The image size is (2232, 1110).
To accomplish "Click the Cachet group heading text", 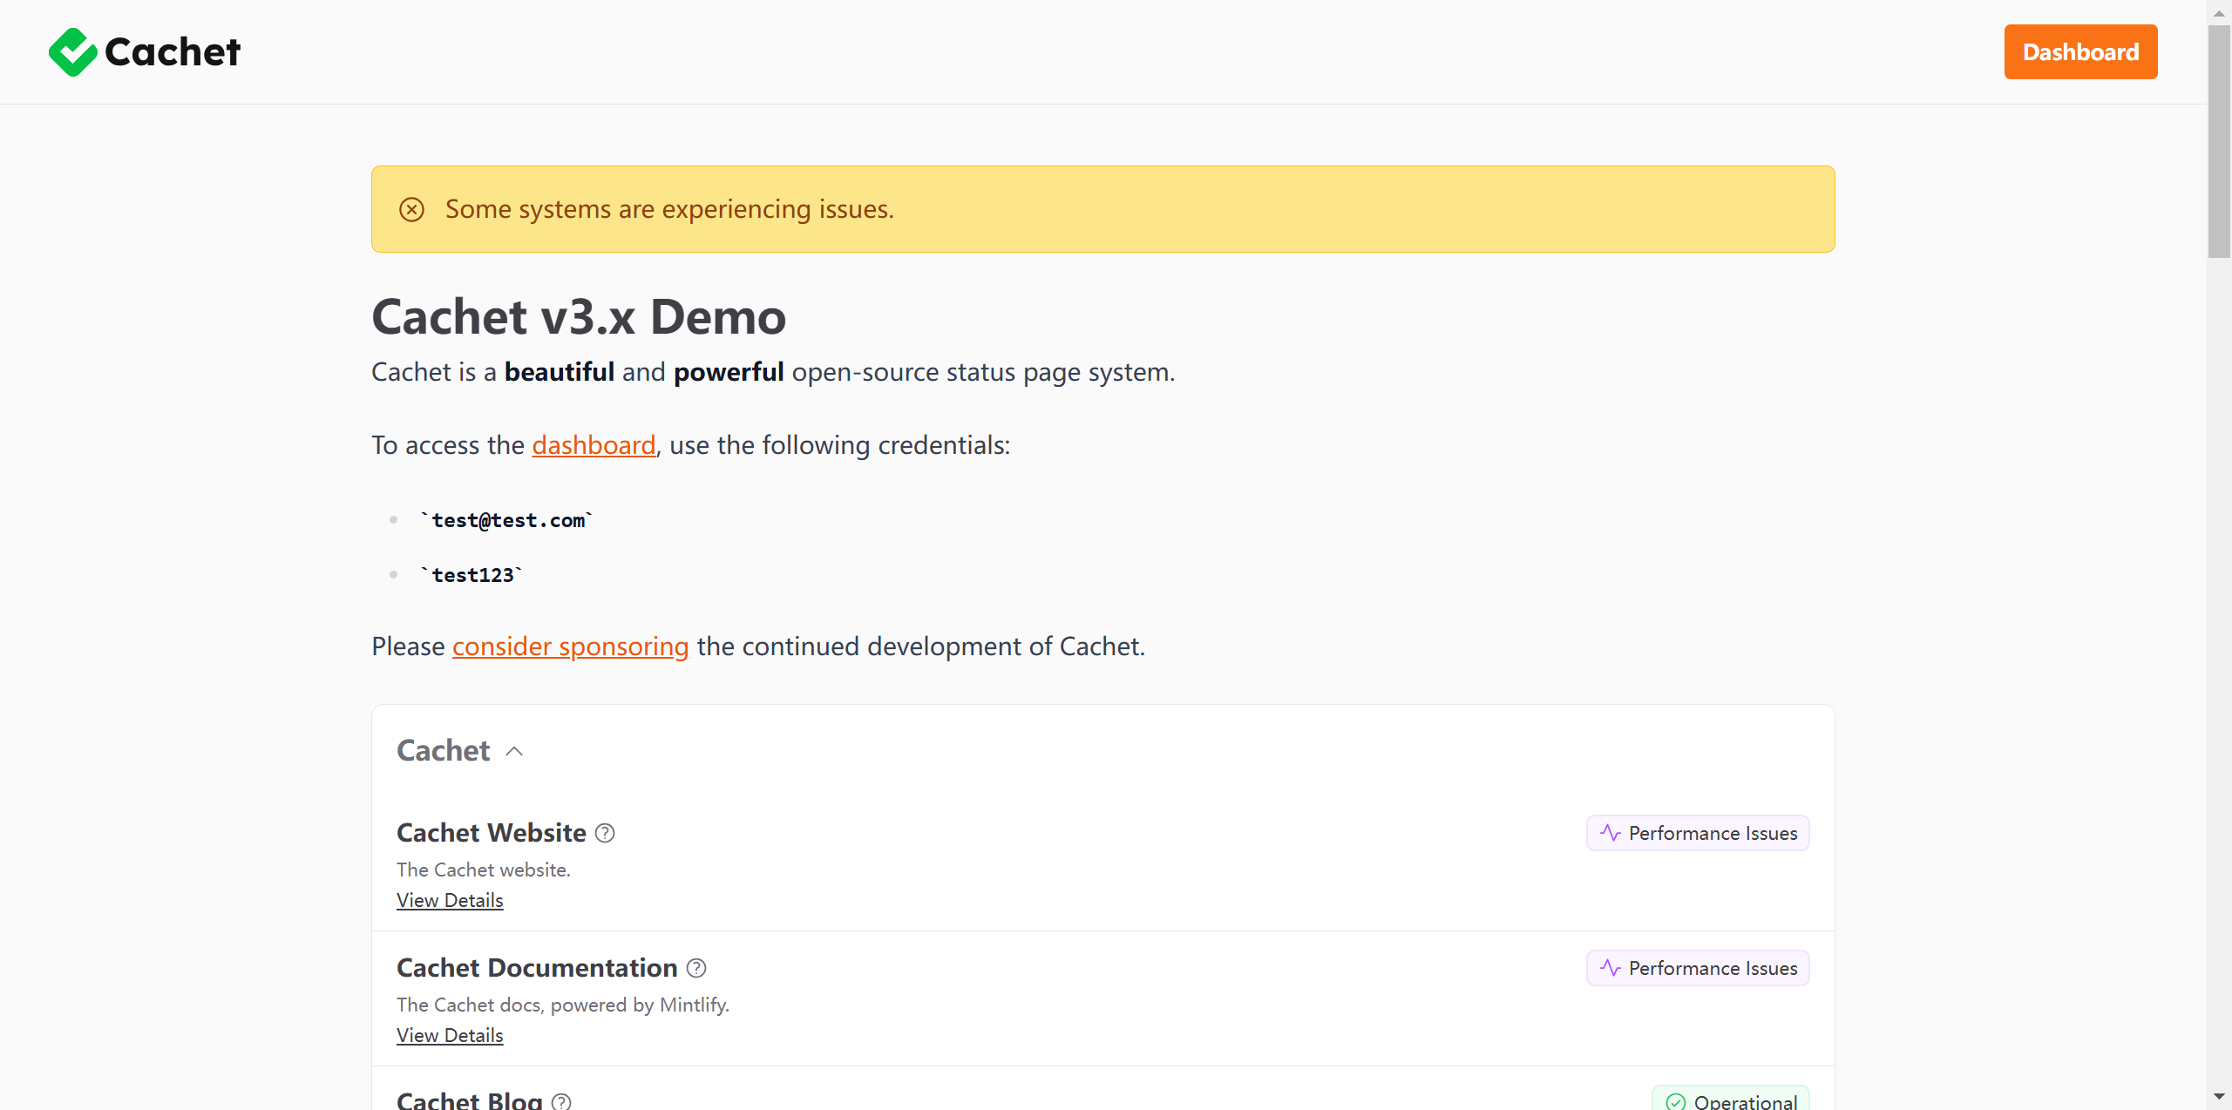I will [x=443, y=751].
